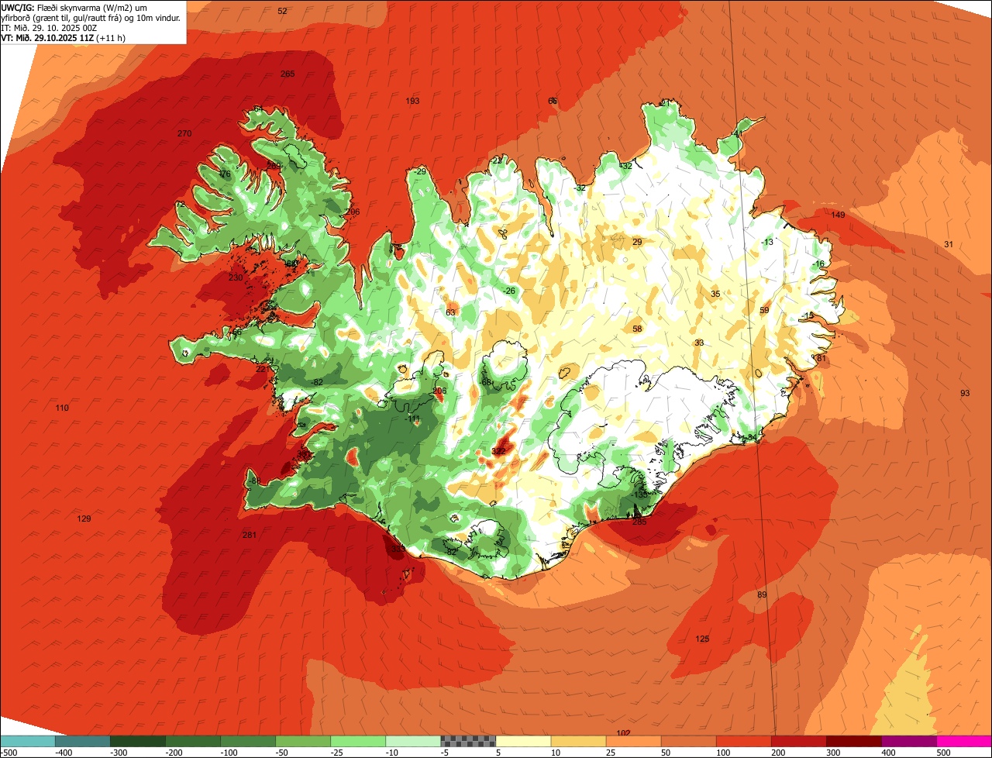Pick the light orange 25 to 50 swatch

tap(634, 741)
